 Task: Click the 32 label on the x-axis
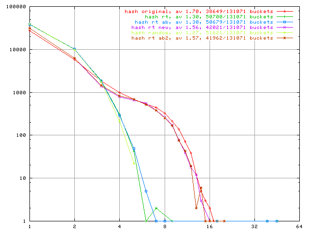254,226
